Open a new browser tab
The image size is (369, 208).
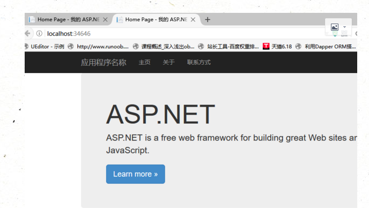(x=208, y=19)
